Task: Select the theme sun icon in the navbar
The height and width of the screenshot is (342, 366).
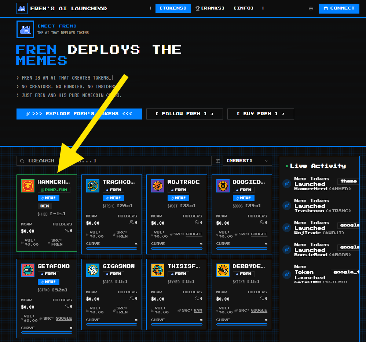Action: (311, 8)
